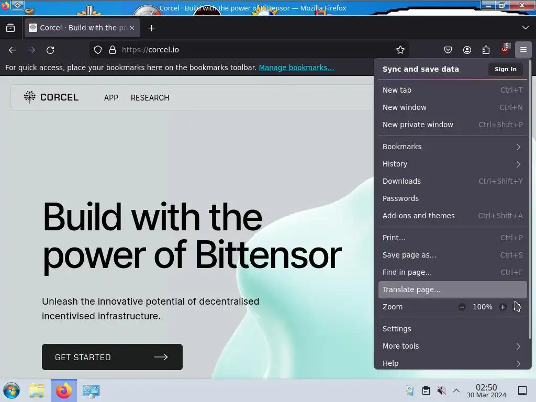Screen dimensions: 536x402
Task: Open APP navigation link
Action: click(111, 98)
